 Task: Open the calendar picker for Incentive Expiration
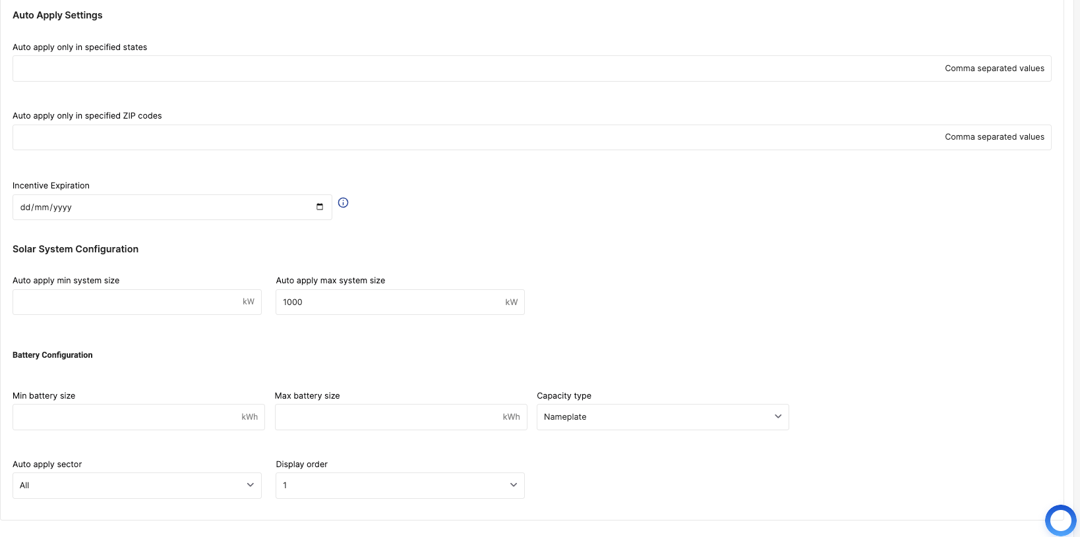320,207
